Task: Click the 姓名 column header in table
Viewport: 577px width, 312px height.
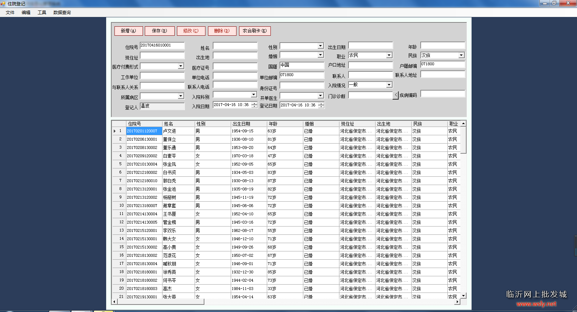Action: (178, 124)
